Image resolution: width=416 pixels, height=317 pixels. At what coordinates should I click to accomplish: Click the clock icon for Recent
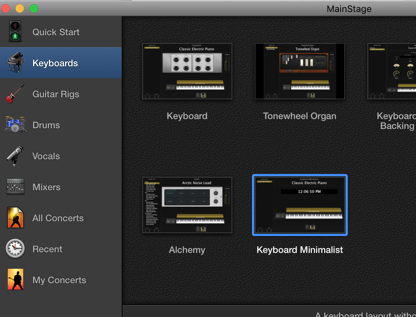(15, 249)
